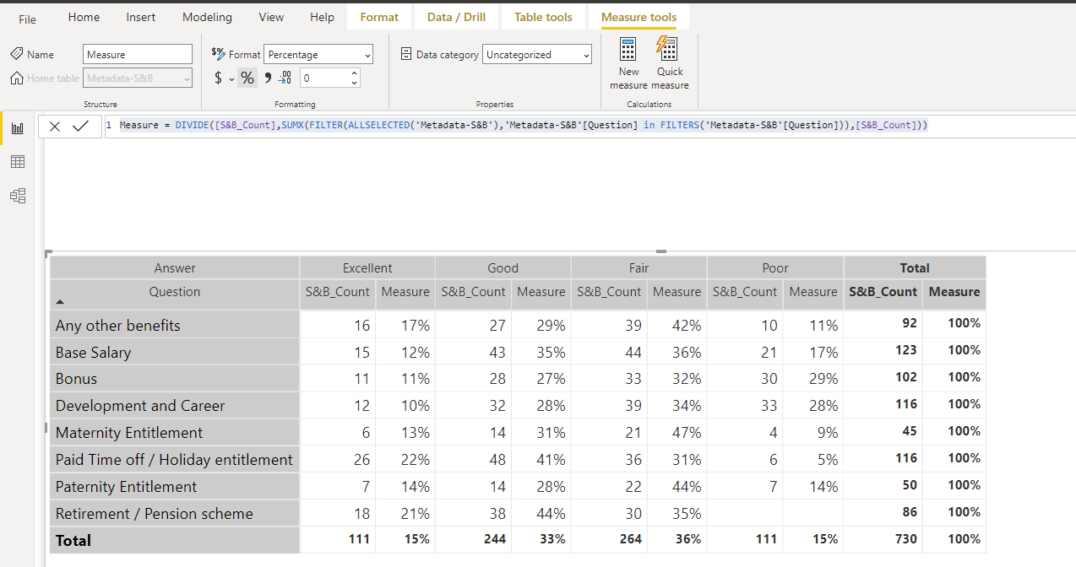Click the Question row header label
This screenshot has width=1076, height=567.
(175, 292)
